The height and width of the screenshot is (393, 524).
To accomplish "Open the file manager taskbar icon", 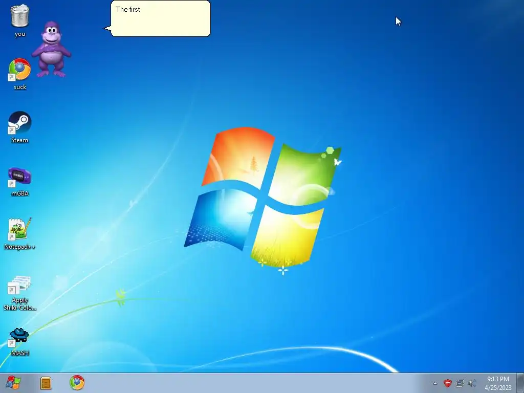I will (46, 383).
